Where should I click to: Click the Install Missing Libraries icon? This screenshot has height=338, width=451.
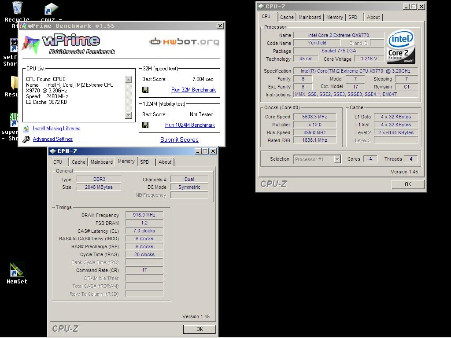(26, 129)
